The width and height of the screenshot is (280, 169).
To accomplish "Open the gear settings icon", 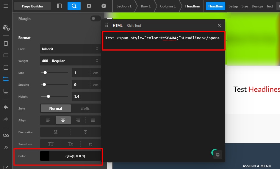I will [89, 6].
